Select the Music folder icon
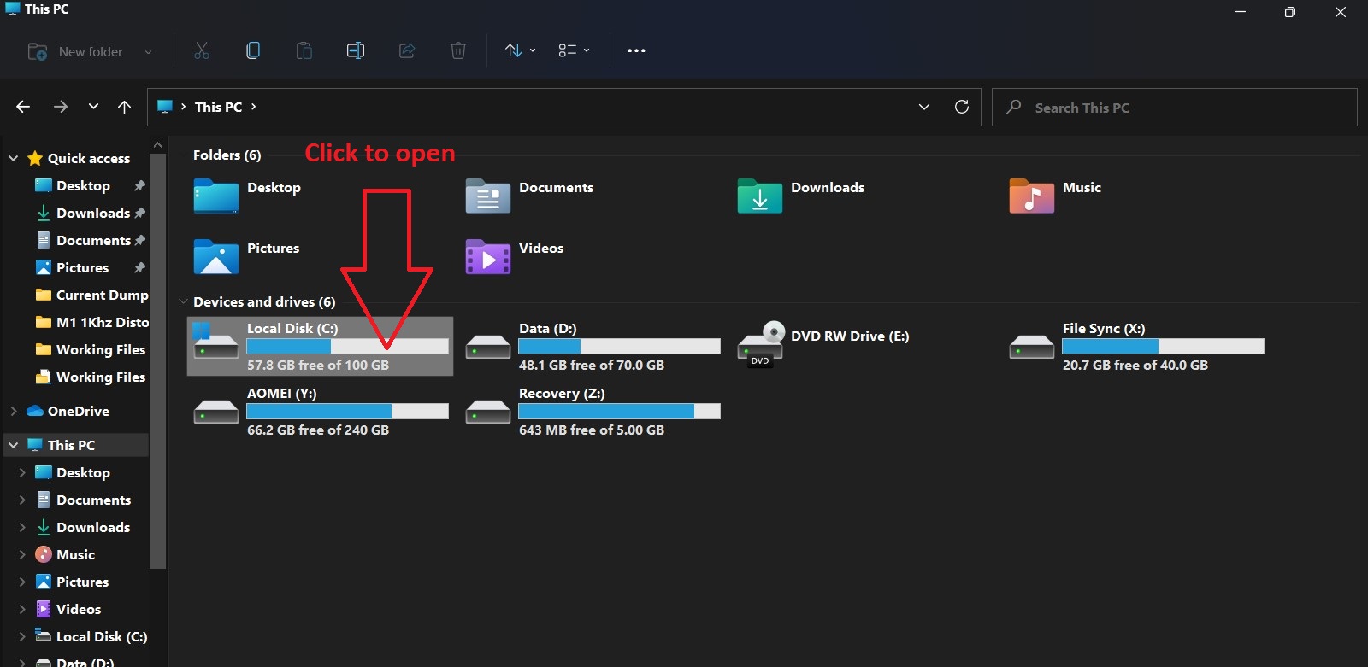 coord(1031,196)
